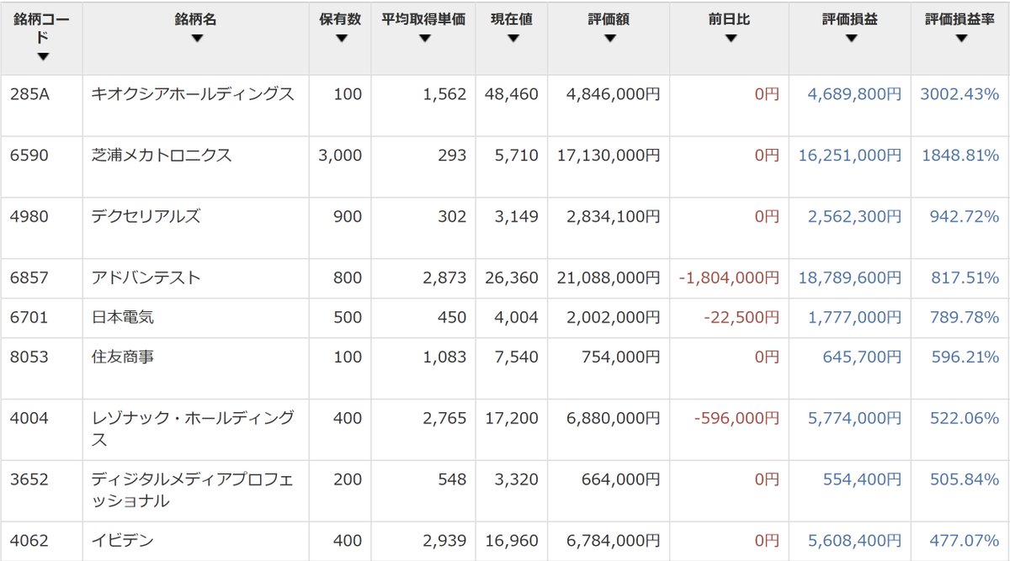Viewport: 1010px width, 561px height.
Task: Click 現在値 value 17,200
Action: coord(512,418)
